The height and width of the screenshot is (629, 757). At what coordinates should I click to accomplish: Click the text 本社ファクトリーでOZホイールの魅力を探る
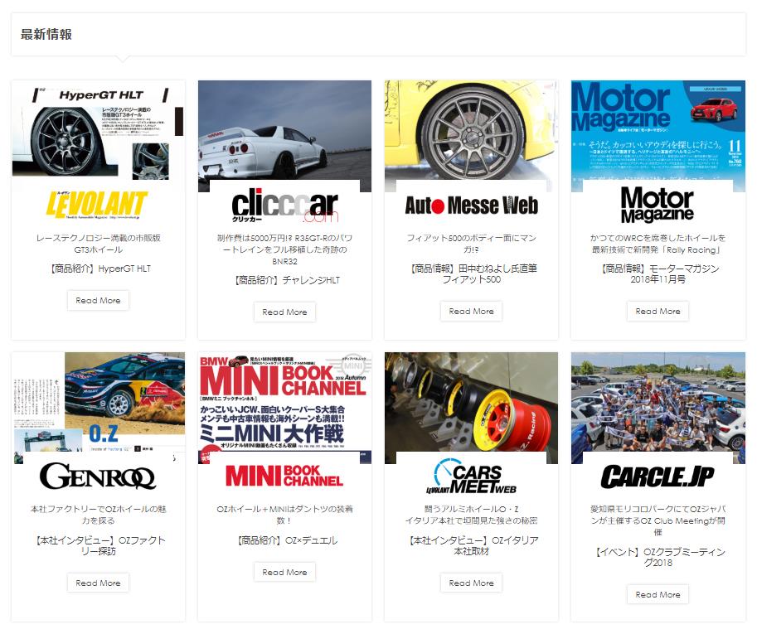tap(98, 515)
